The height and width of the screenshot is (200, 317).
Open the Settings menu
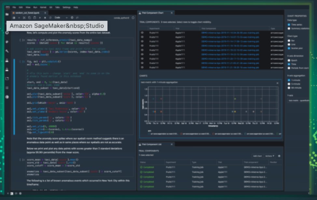pyautogui.click(x=66, y=7)
